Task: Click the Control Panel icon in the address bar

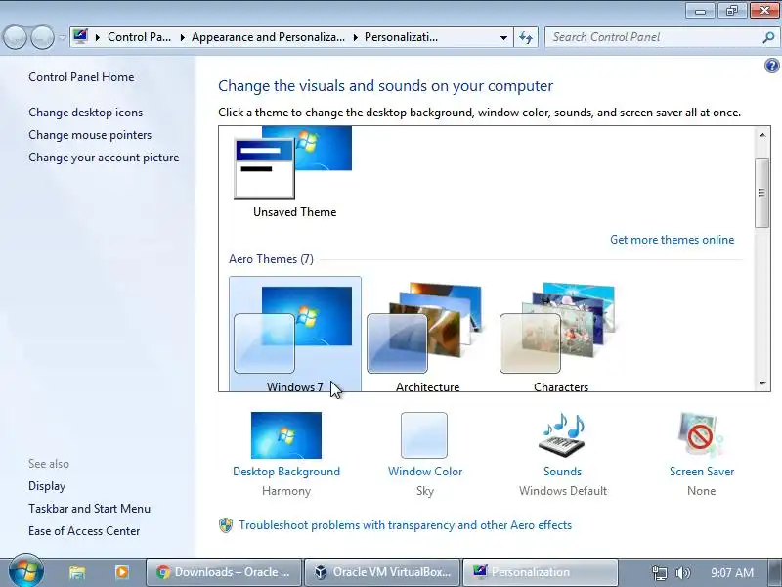Action: click(x=80, y=37)
